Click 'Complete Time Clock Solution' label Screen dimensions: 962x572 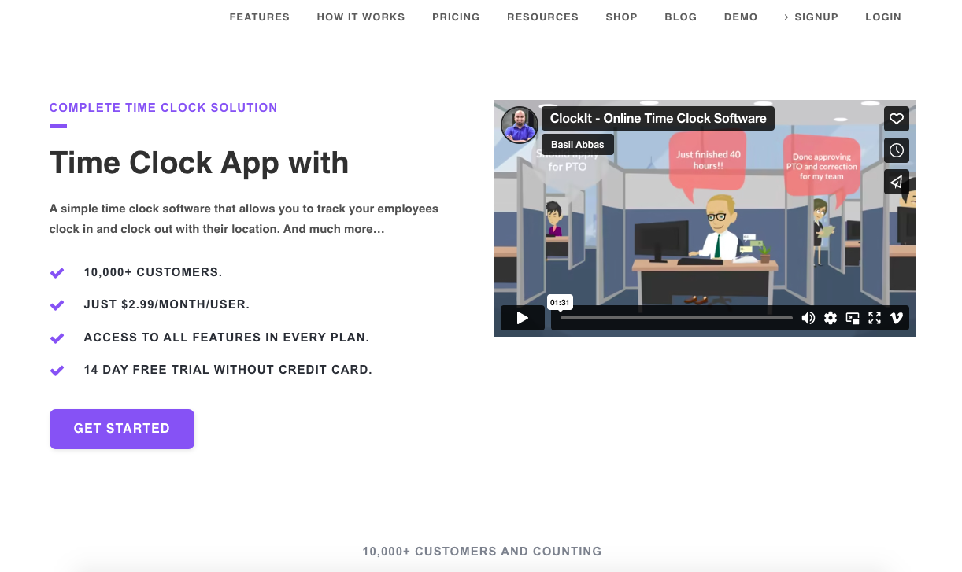164,108
